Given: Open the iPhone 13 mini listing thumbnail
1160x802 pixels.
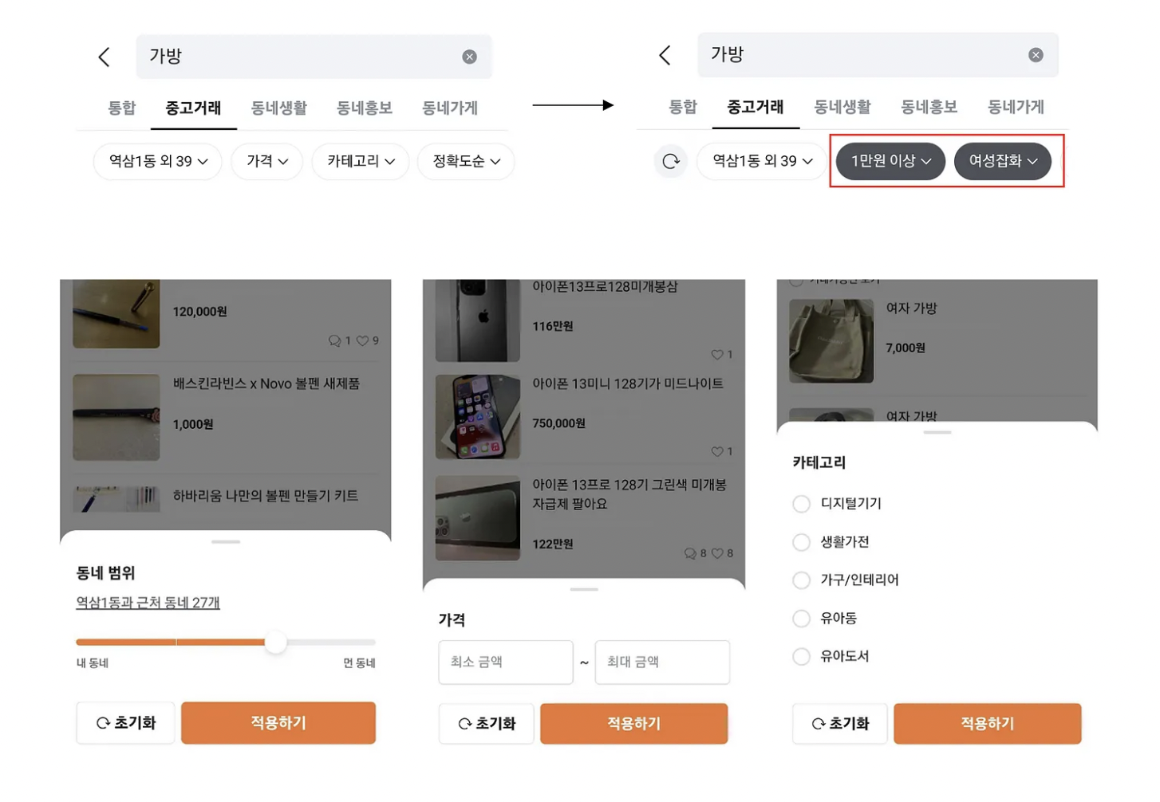Looking at the screenshot, I should 477,417.
